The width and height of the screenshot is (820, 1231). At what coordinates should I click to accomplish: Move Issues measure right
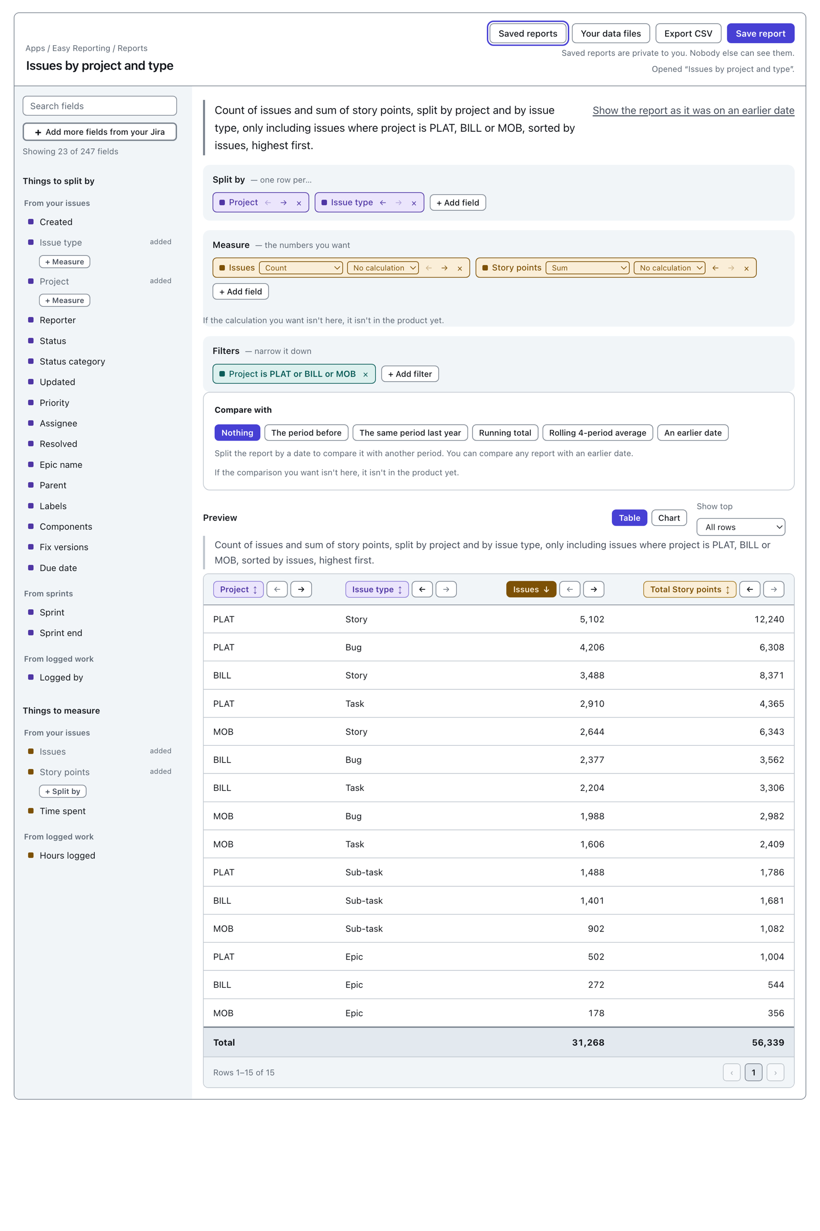click(x=444, y=268)
